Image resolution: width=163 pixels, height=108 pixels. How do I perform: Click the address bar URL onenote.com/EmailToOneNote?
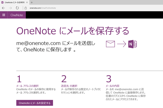(x=43, y=8)
